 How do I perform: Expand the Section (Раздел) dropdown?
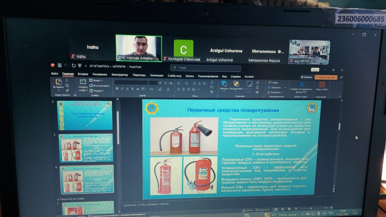pos(96,91)
